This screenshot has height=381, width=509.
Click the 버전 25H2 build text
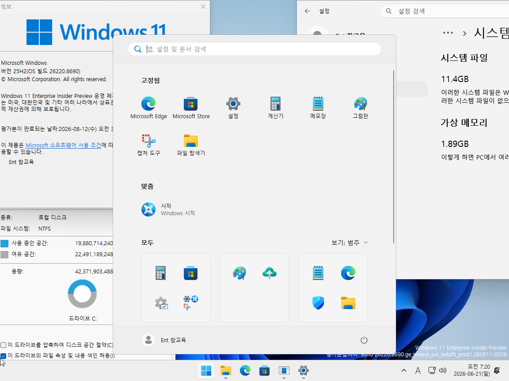41,71
